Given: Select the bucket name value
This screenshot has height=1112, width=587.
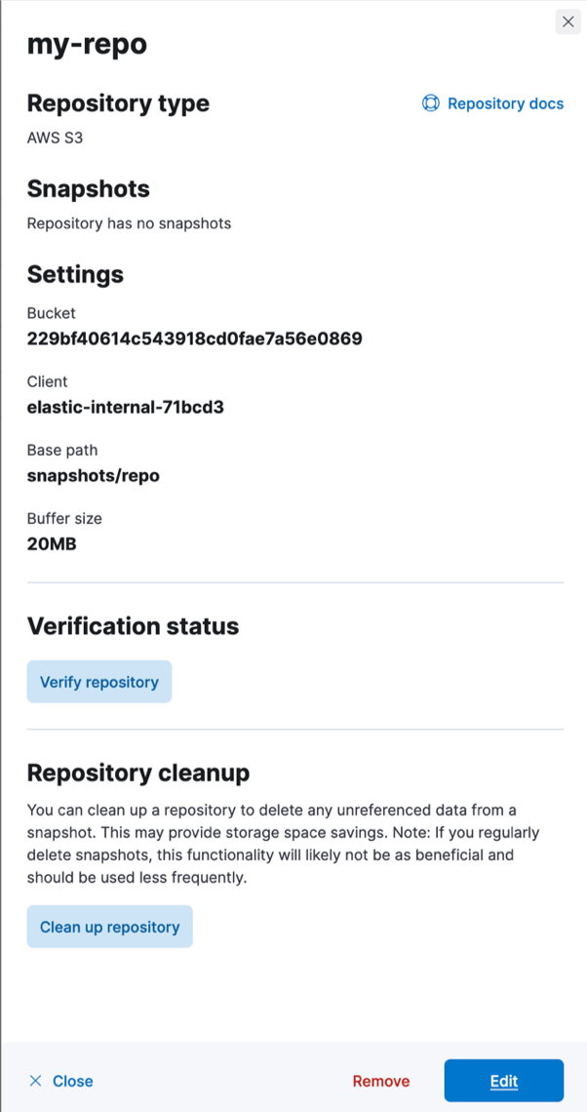Looking at the screenshot, I should (x=194, y=338).
